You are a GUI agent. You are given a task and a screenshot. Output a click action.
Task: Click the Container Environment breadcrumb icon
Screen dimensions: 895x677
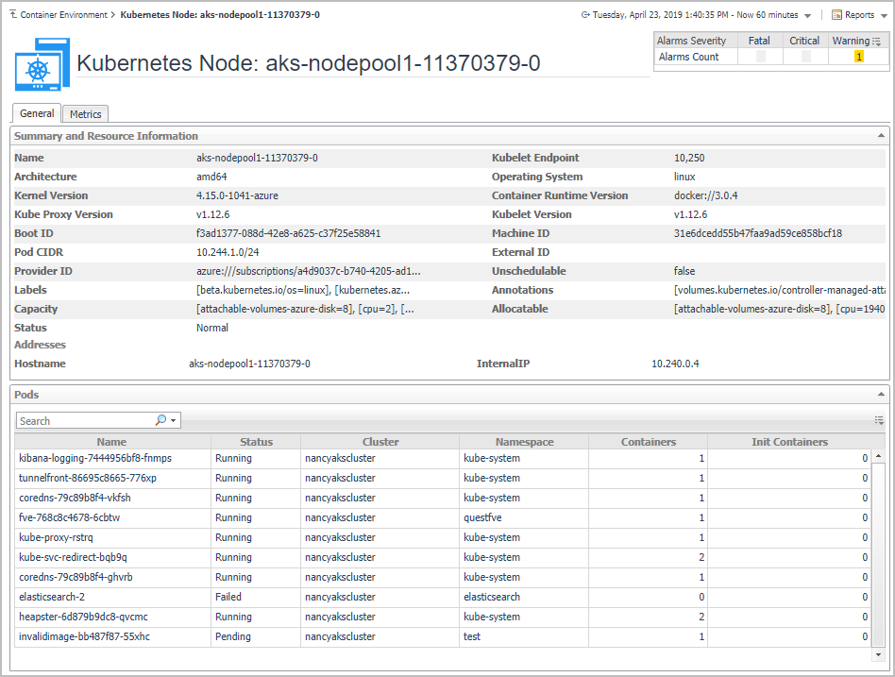(13, 15)
